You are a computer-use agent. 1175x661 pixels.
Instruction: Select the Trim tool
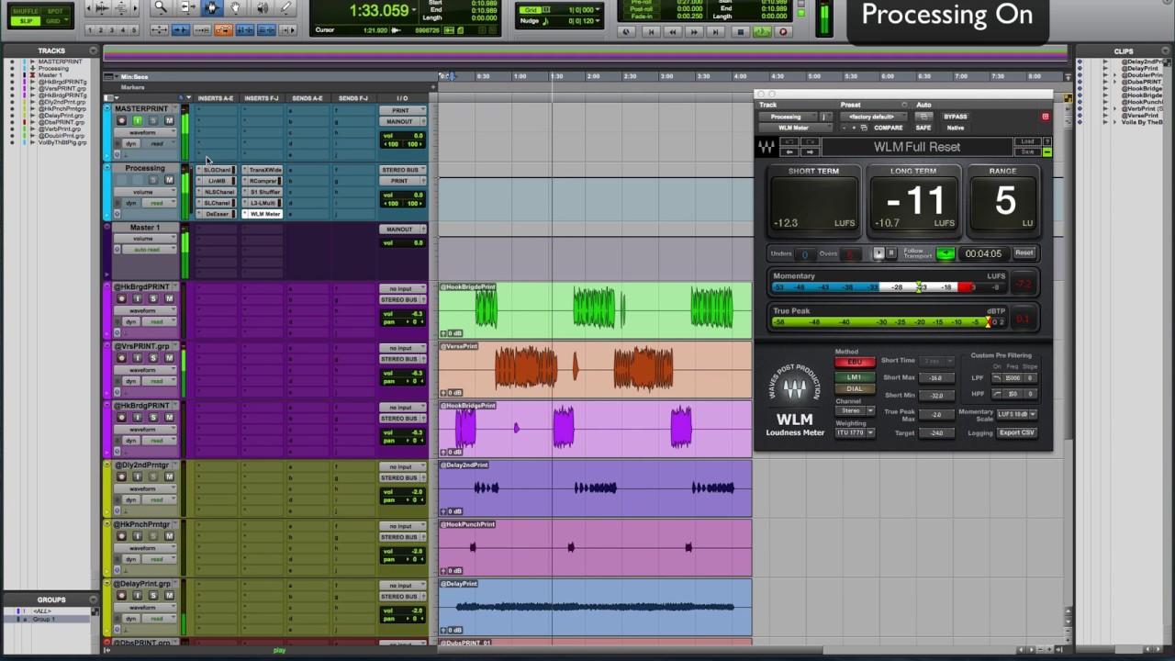186,8
